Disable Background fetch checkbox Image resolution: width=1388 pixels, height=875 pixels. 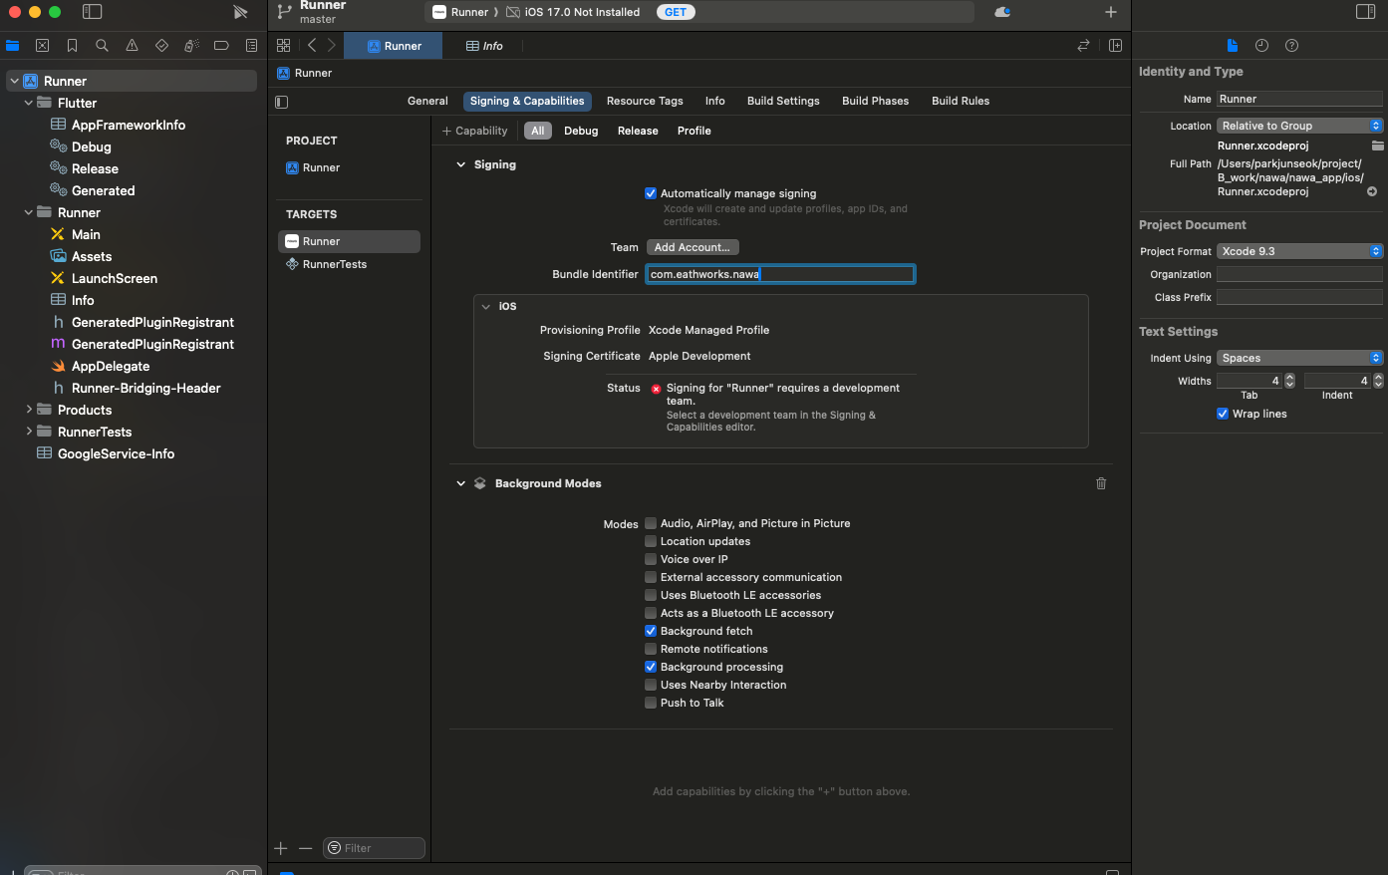[x=651, y=631]
